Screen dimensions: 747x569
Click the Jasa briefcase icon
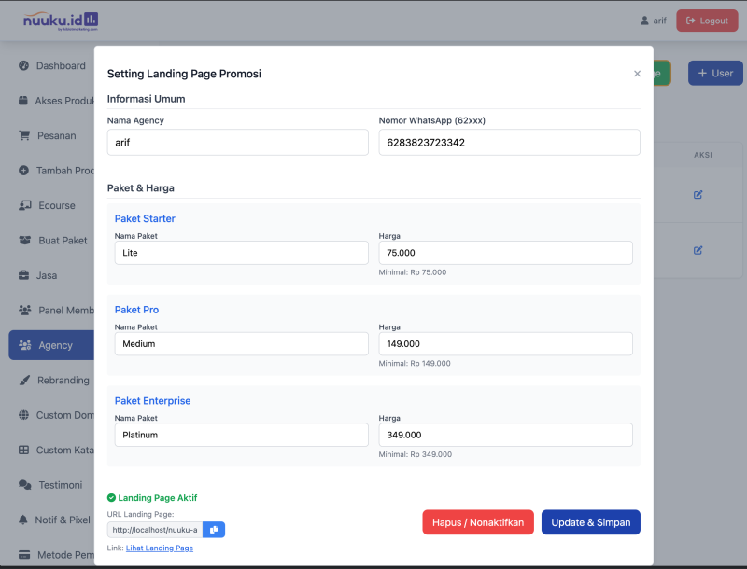click(x=24, y=275)
